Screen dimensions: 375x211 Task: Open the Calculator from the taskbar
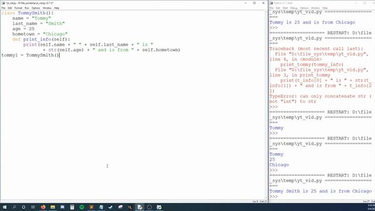point(72,207)
